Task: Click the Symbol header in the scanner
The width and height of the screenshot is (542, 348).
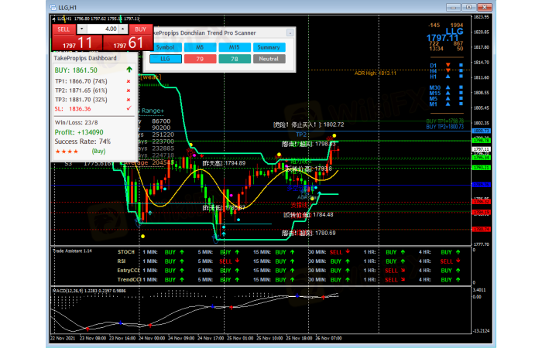Action: [165, 47]
